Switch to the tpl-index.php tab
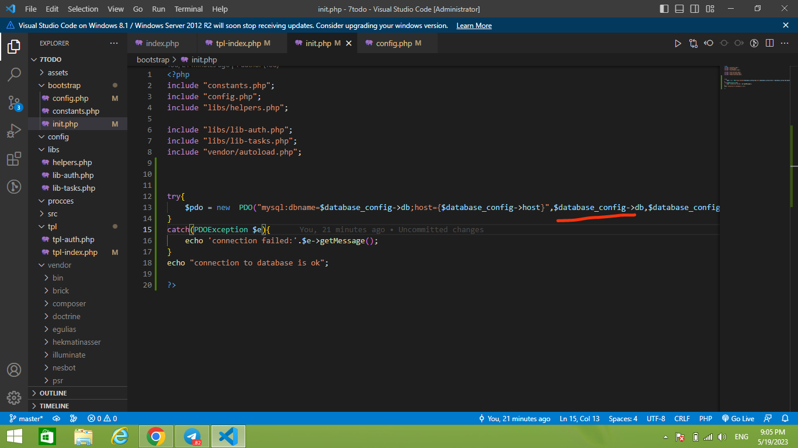Viewport: 798px width, 448px height. [242, 43]
